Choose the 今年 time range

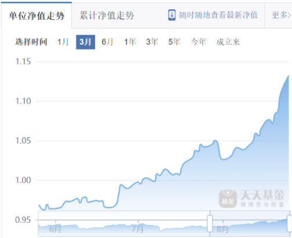point(199,42)
